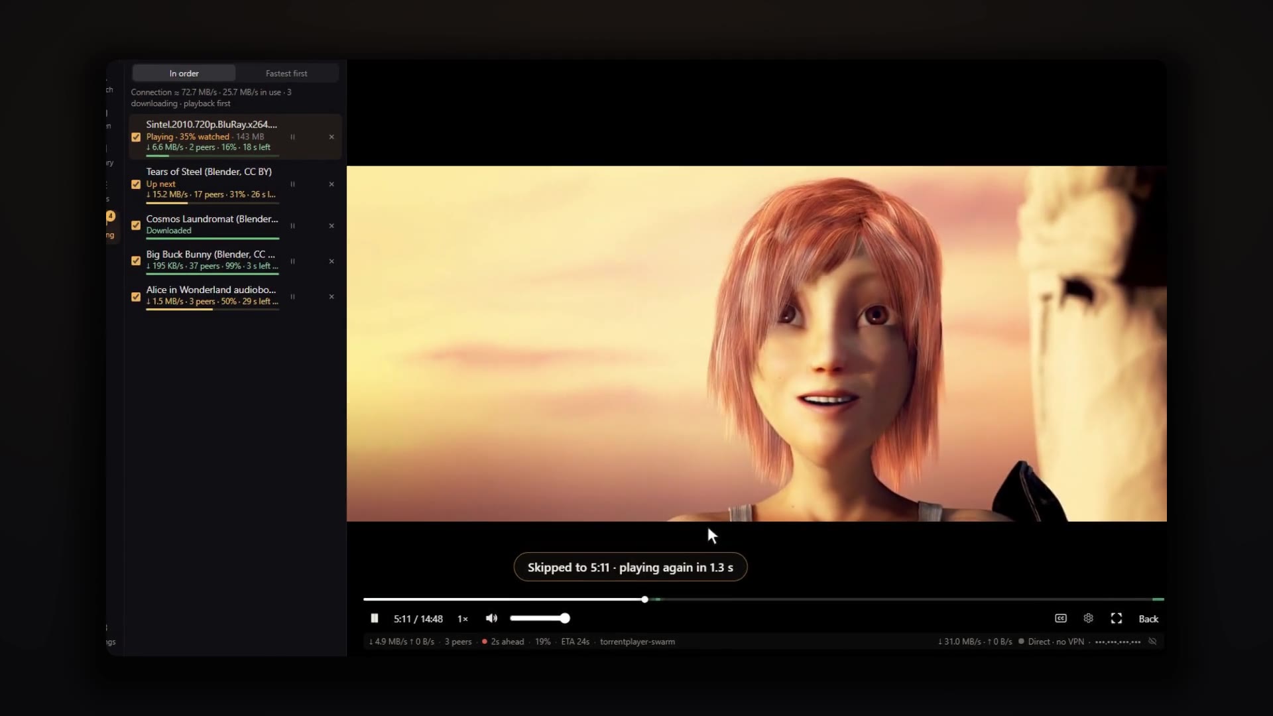This screenshot has width=1273, height=716.
Task: Remove the Sintel torrent from the list
Action: [x=332, y=137]
